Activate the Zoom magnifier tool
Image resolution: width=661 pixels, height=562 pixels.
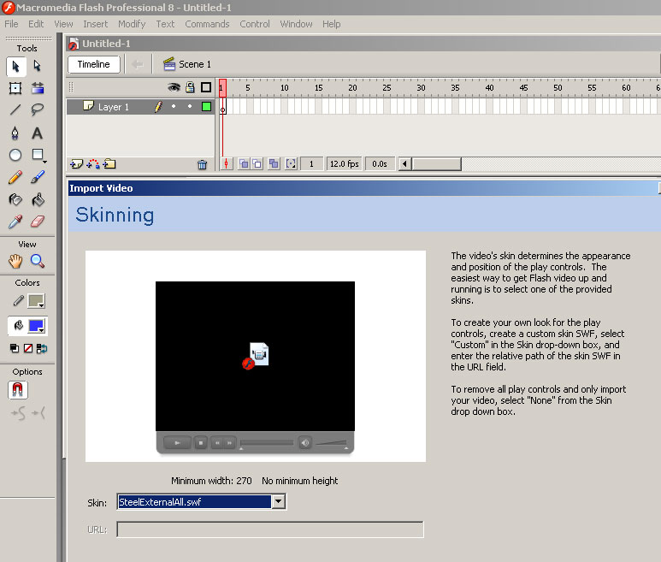37,262
